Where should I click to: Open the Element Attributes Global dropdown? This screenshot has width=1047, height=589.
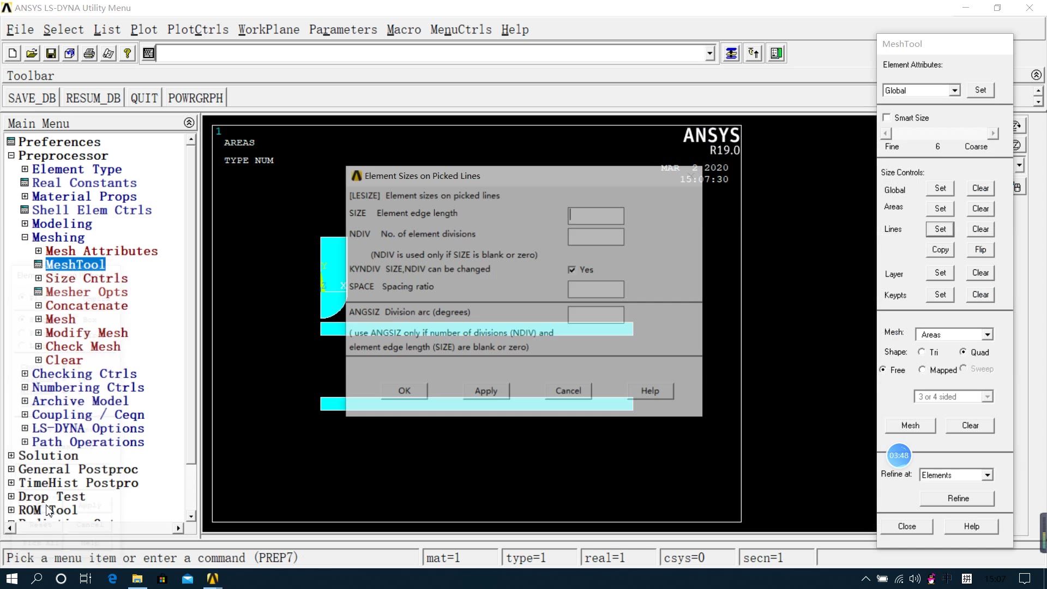[x=954, y=91]
